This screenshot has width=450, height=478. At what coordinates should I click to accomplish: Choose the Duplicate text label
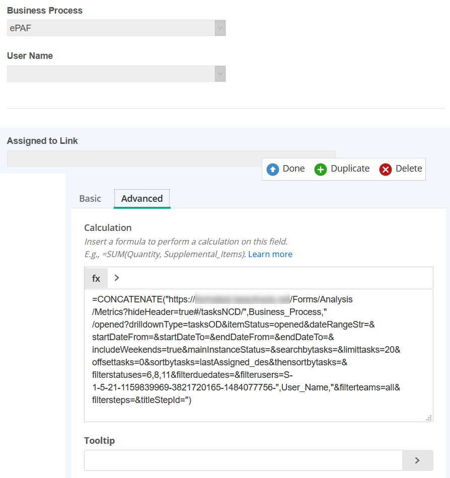point(350,169)
